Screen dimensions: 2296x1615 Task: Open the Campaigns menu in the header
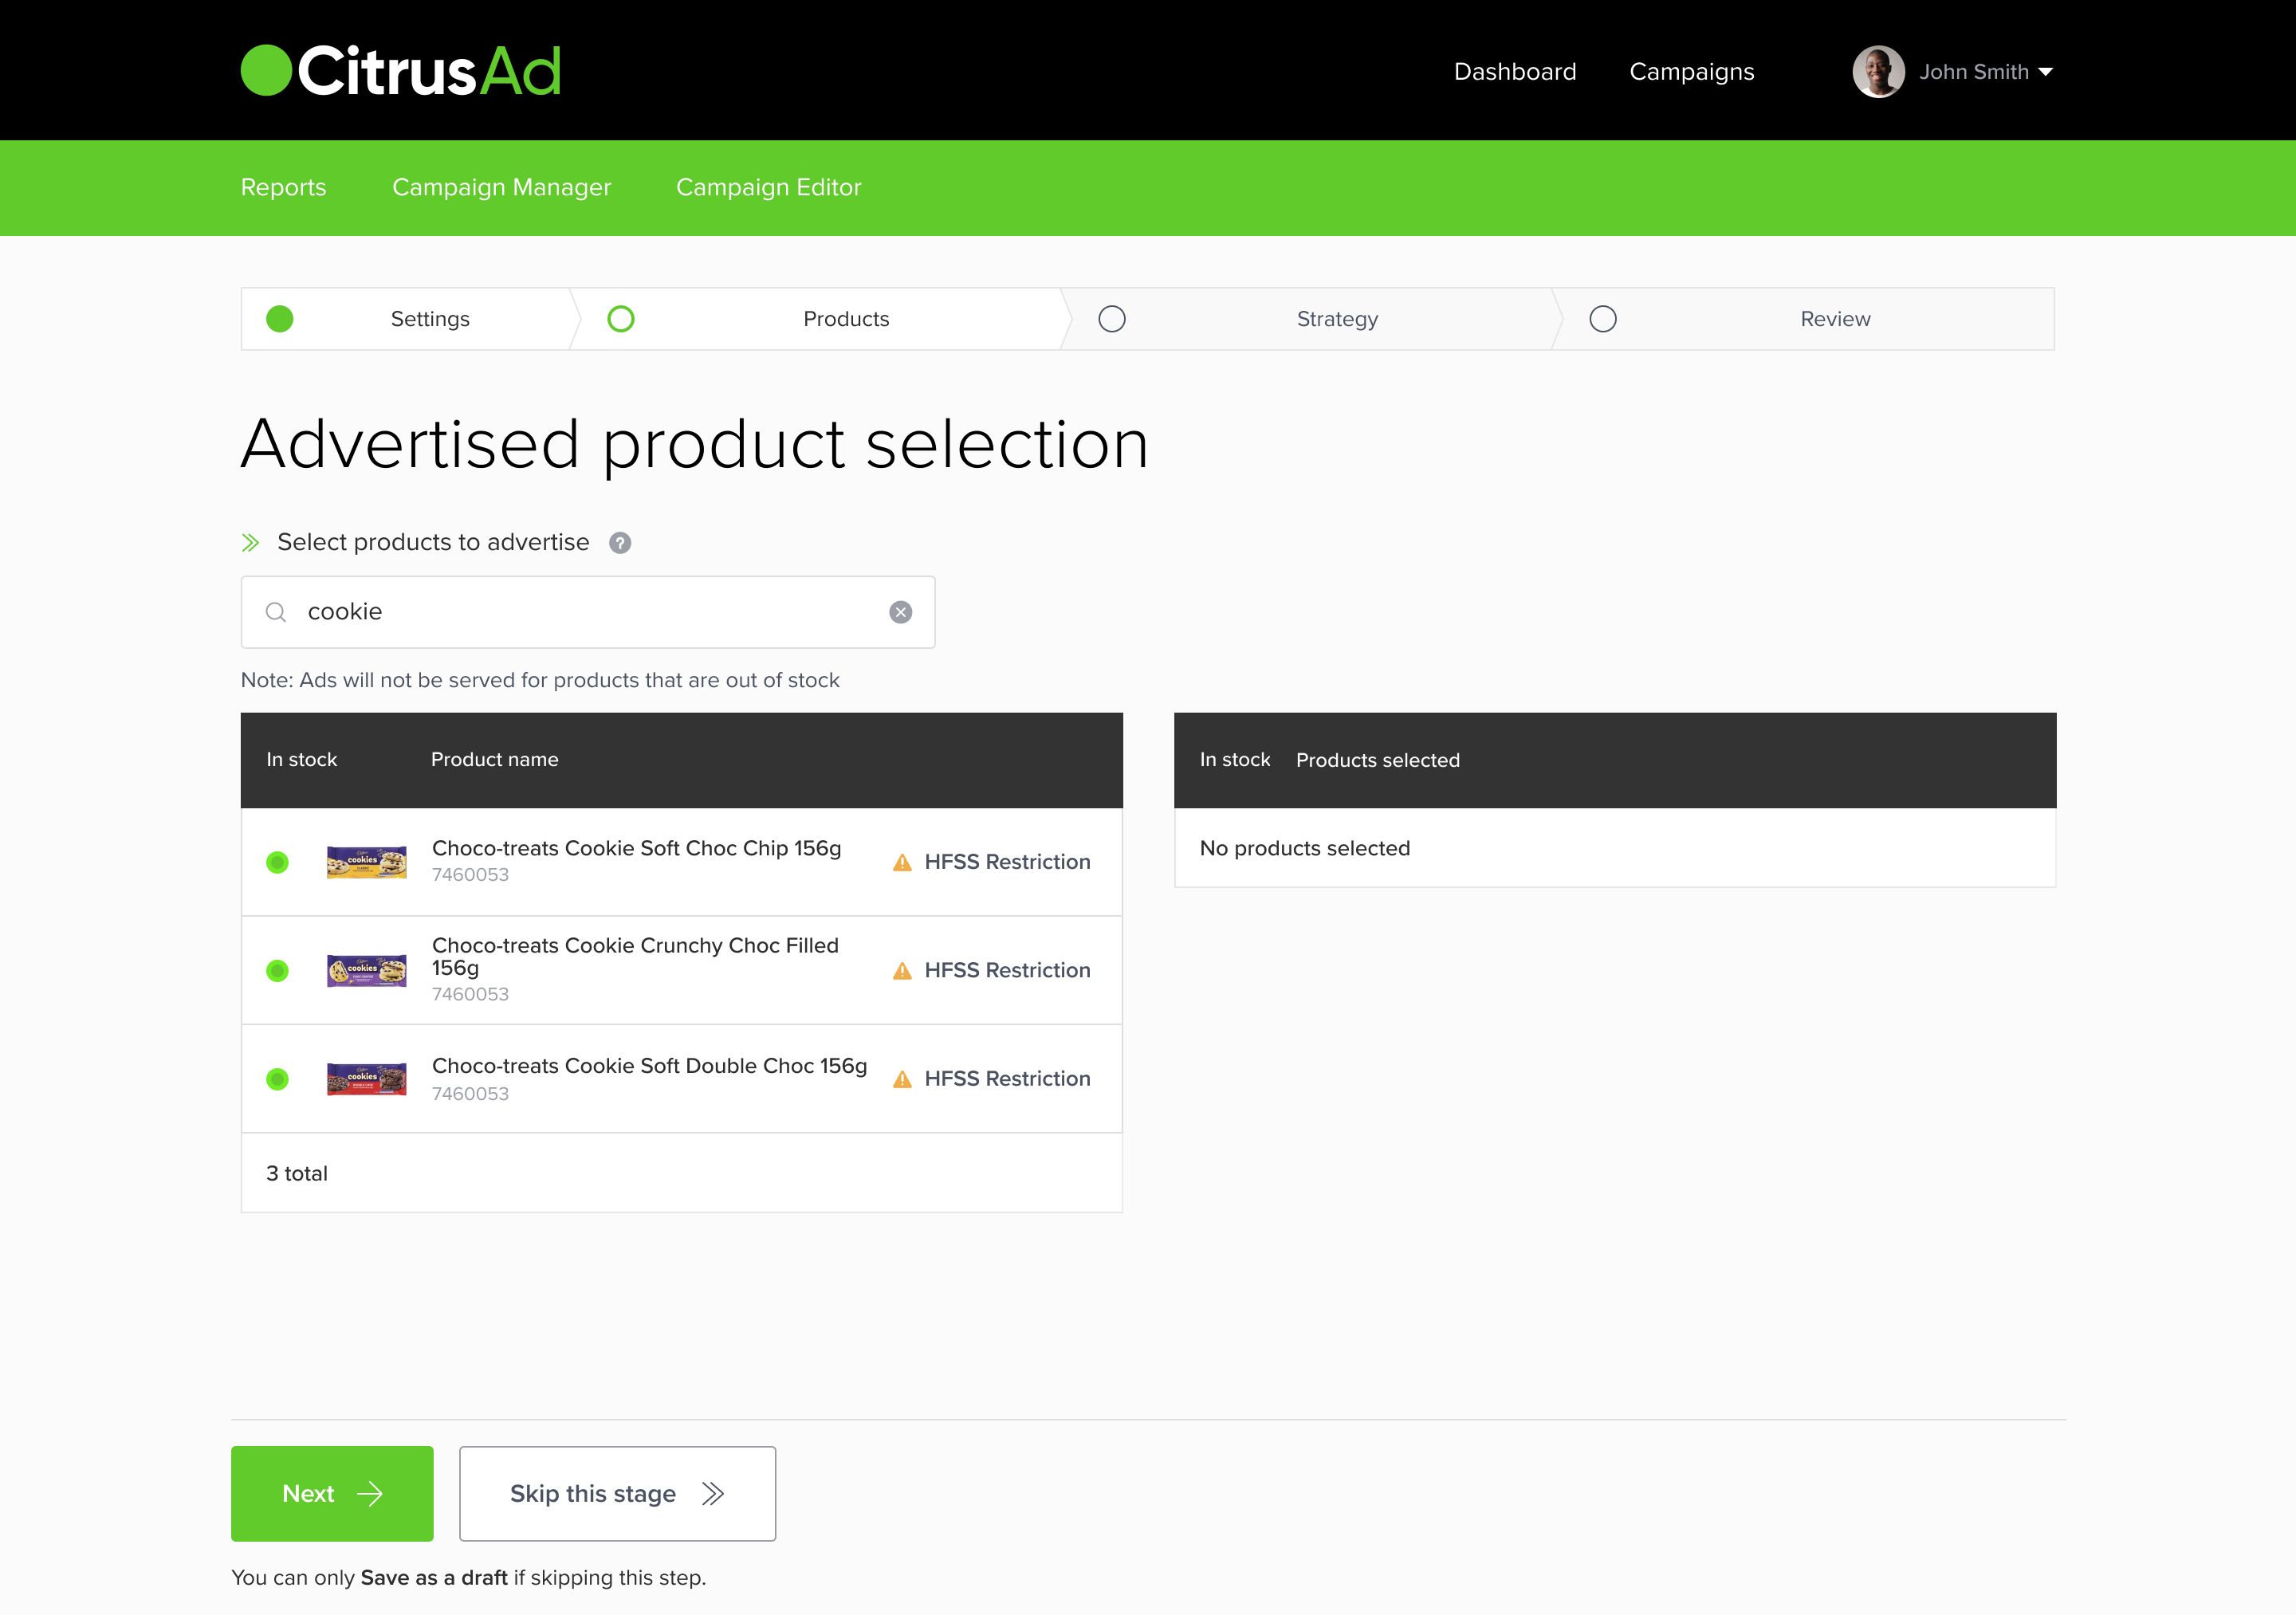click(x=1691, y=72)
